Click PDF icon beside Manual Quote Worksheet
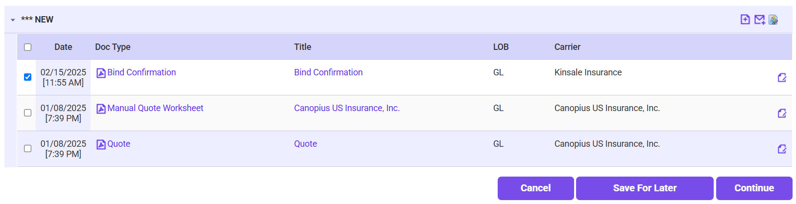Image resolution: width=796 pixels, height=204 pixels. tap(101, 109)
